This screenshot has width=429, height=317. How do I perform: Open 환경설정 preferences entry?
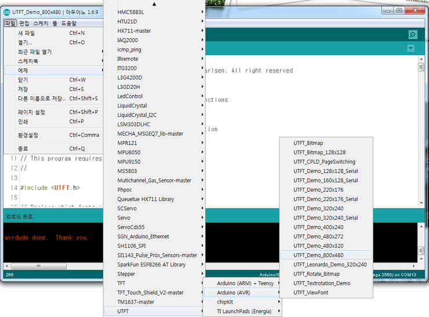[x=54, y=135]
